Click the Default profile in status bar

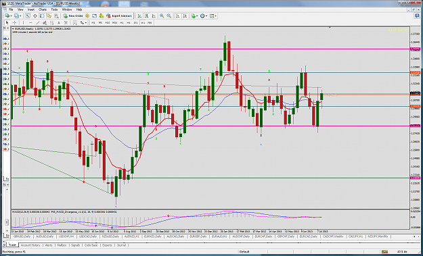(244, 252)
